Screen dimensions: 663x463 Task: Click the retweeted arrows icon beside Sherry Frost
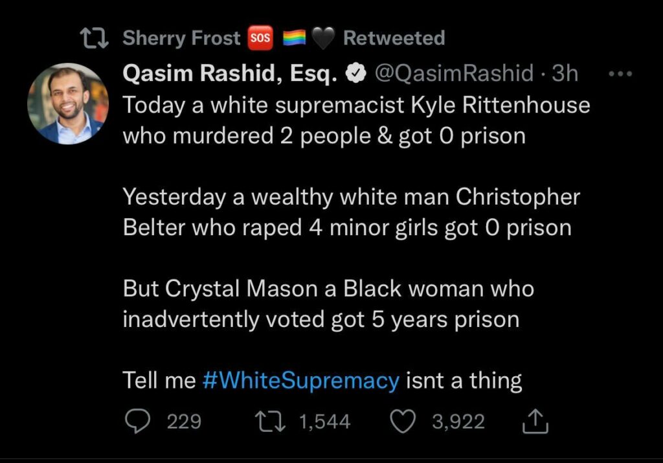click(x=95, y=38)
